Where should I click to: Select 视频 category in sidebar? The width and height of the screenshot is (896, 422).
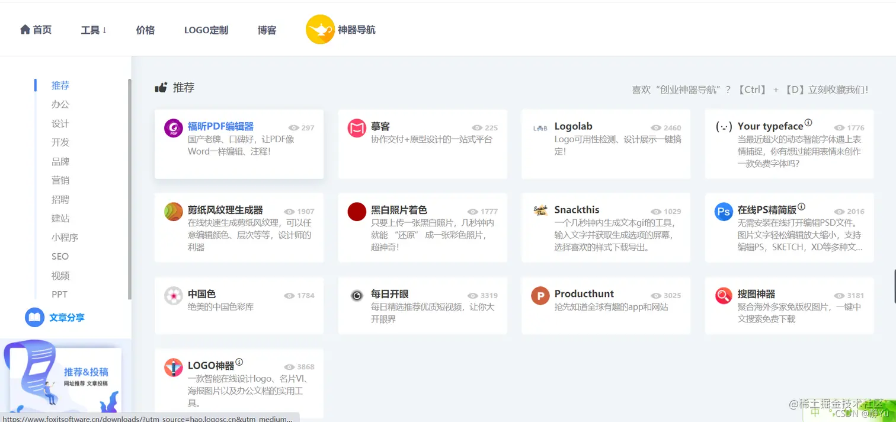click(60, 276)
